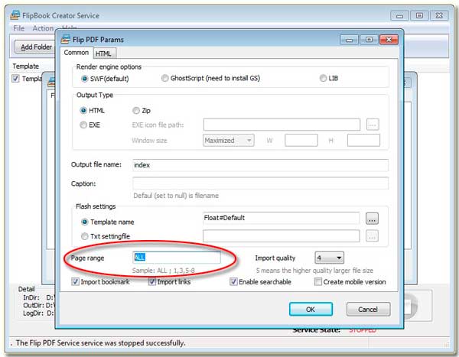Click the '5 means the higher quality' note
459x357 pixels.
pos(314,271)
